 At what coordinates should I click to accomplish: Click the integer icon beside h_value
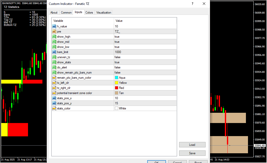(x=54, y=26)
